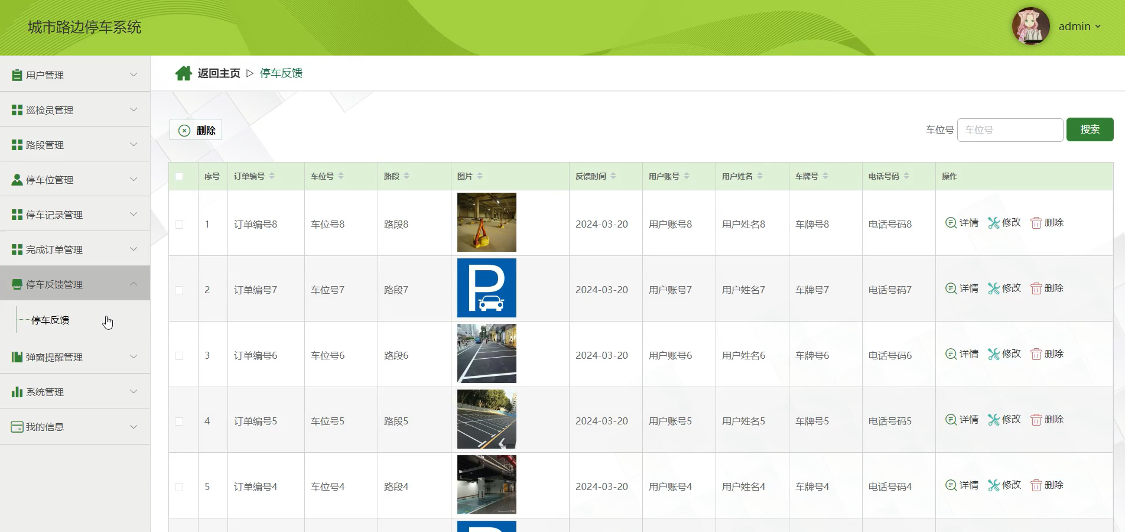The height and width of the screenshot is (532, 1125).
Task: Click the 详情 icon for 订单编号4
Action: [x=951, y=485]
